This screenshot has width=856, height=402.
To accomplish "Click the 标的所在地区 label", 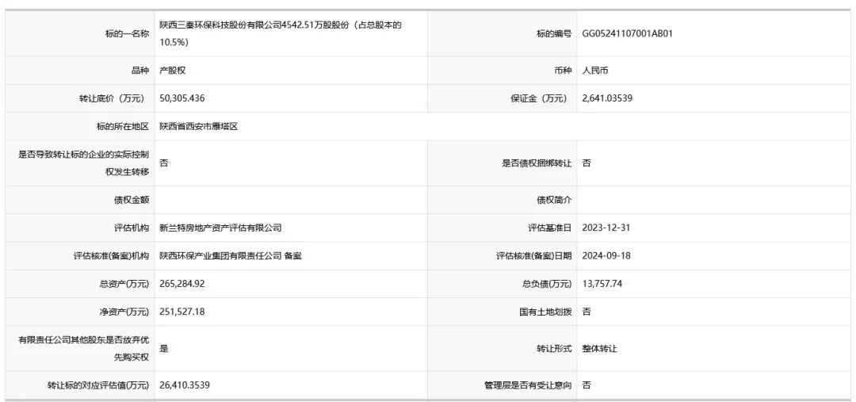I will pyautogui.click(x=122, y=127).
